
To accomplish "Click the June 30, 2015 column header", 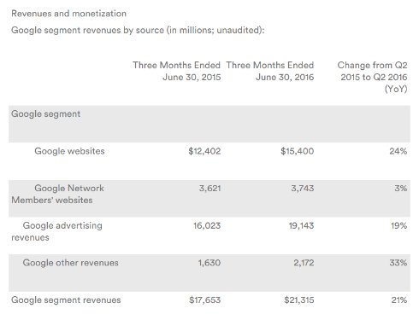I will [x=177, y=71].
